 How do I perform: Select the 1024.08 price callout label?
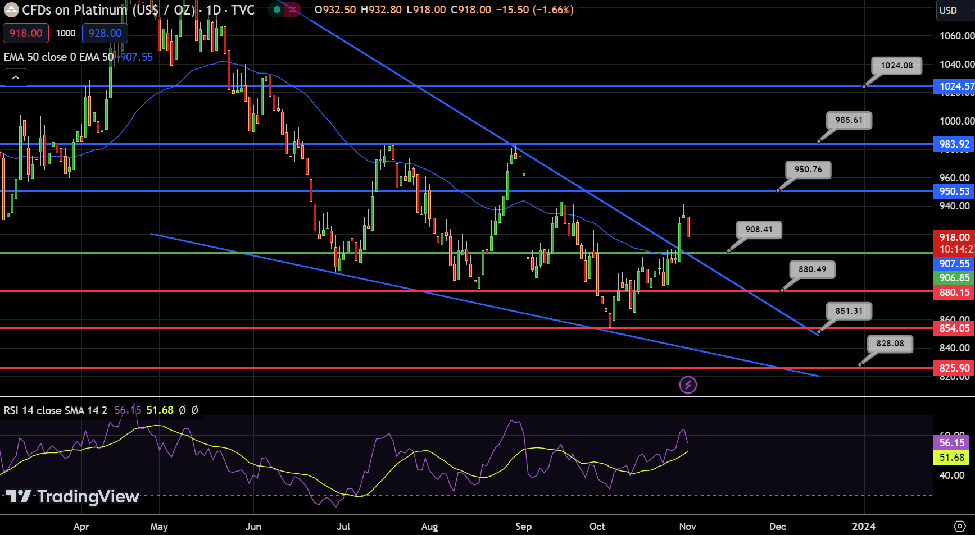point(897,66)
